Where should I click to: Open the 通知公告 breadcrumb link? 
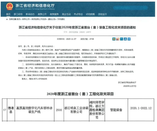[x=52, y=19]
